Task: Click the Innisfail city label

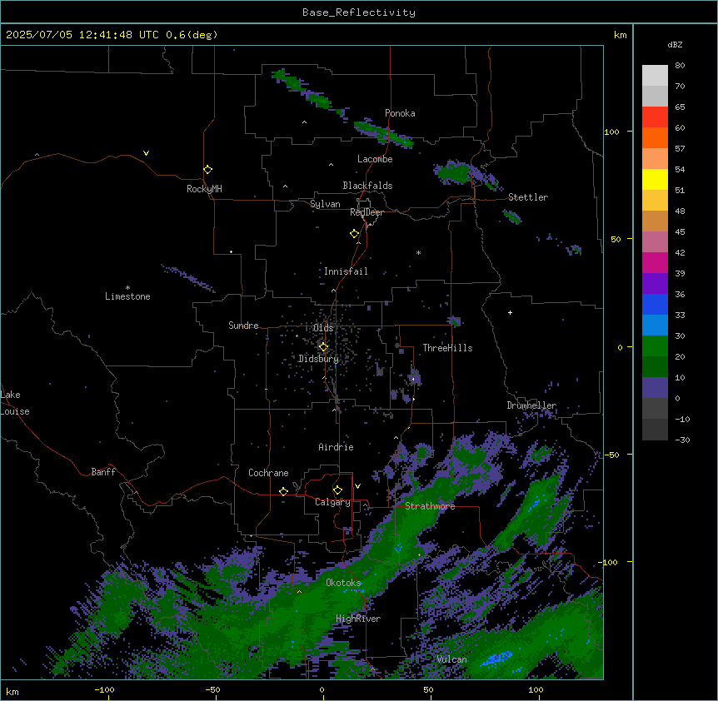Action: (346, 271)
